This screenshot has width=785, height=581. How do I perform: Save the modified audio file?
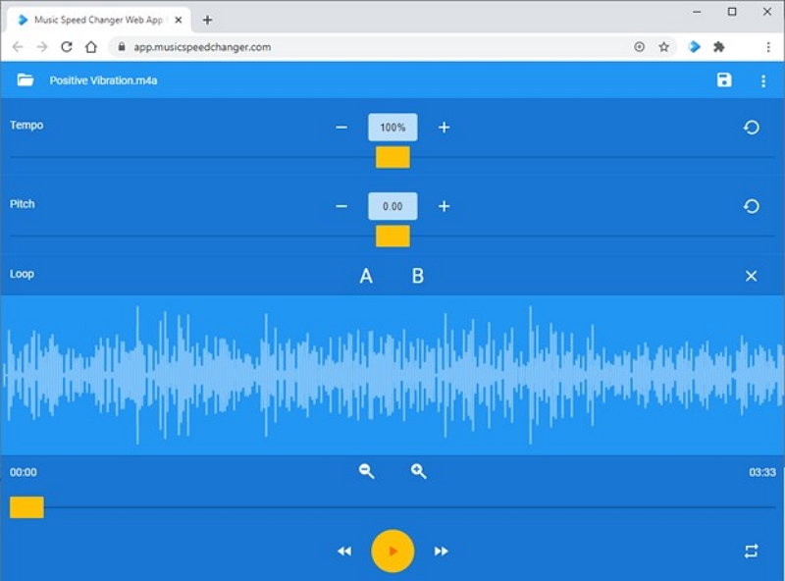tap(724, 79)
